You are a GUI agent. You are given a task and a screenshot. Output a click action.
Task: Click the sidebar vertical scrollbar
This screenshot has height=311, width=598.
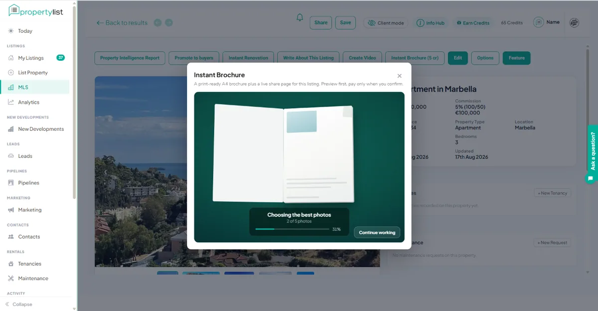point(74,102)
